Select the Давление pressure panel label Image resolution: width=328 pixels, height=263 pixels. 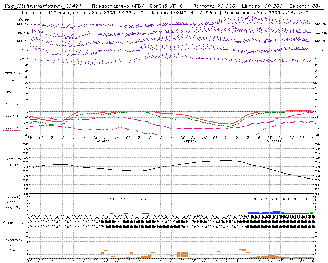click(13, 159)
